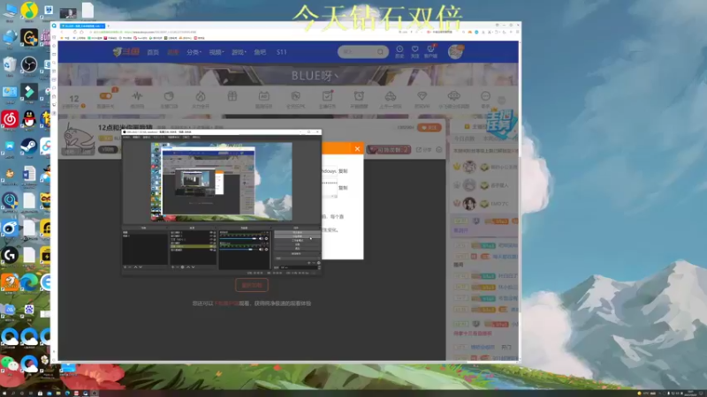The height and width of the screenshot is (397, 707).
Task: Click the diamond icon in the streamer toolbar
Action: (422, 96)
